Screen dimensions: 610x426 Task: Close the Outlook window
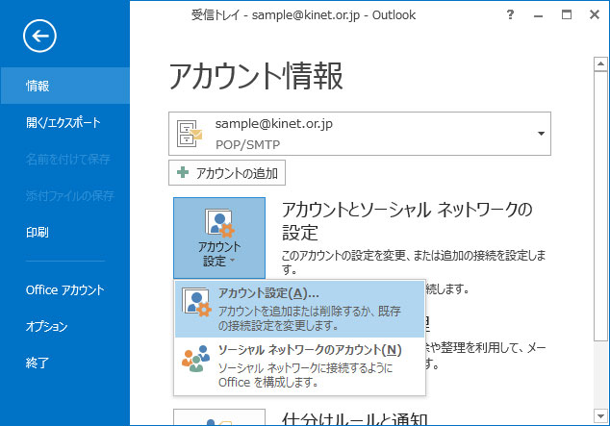click(x=595, y=15)
